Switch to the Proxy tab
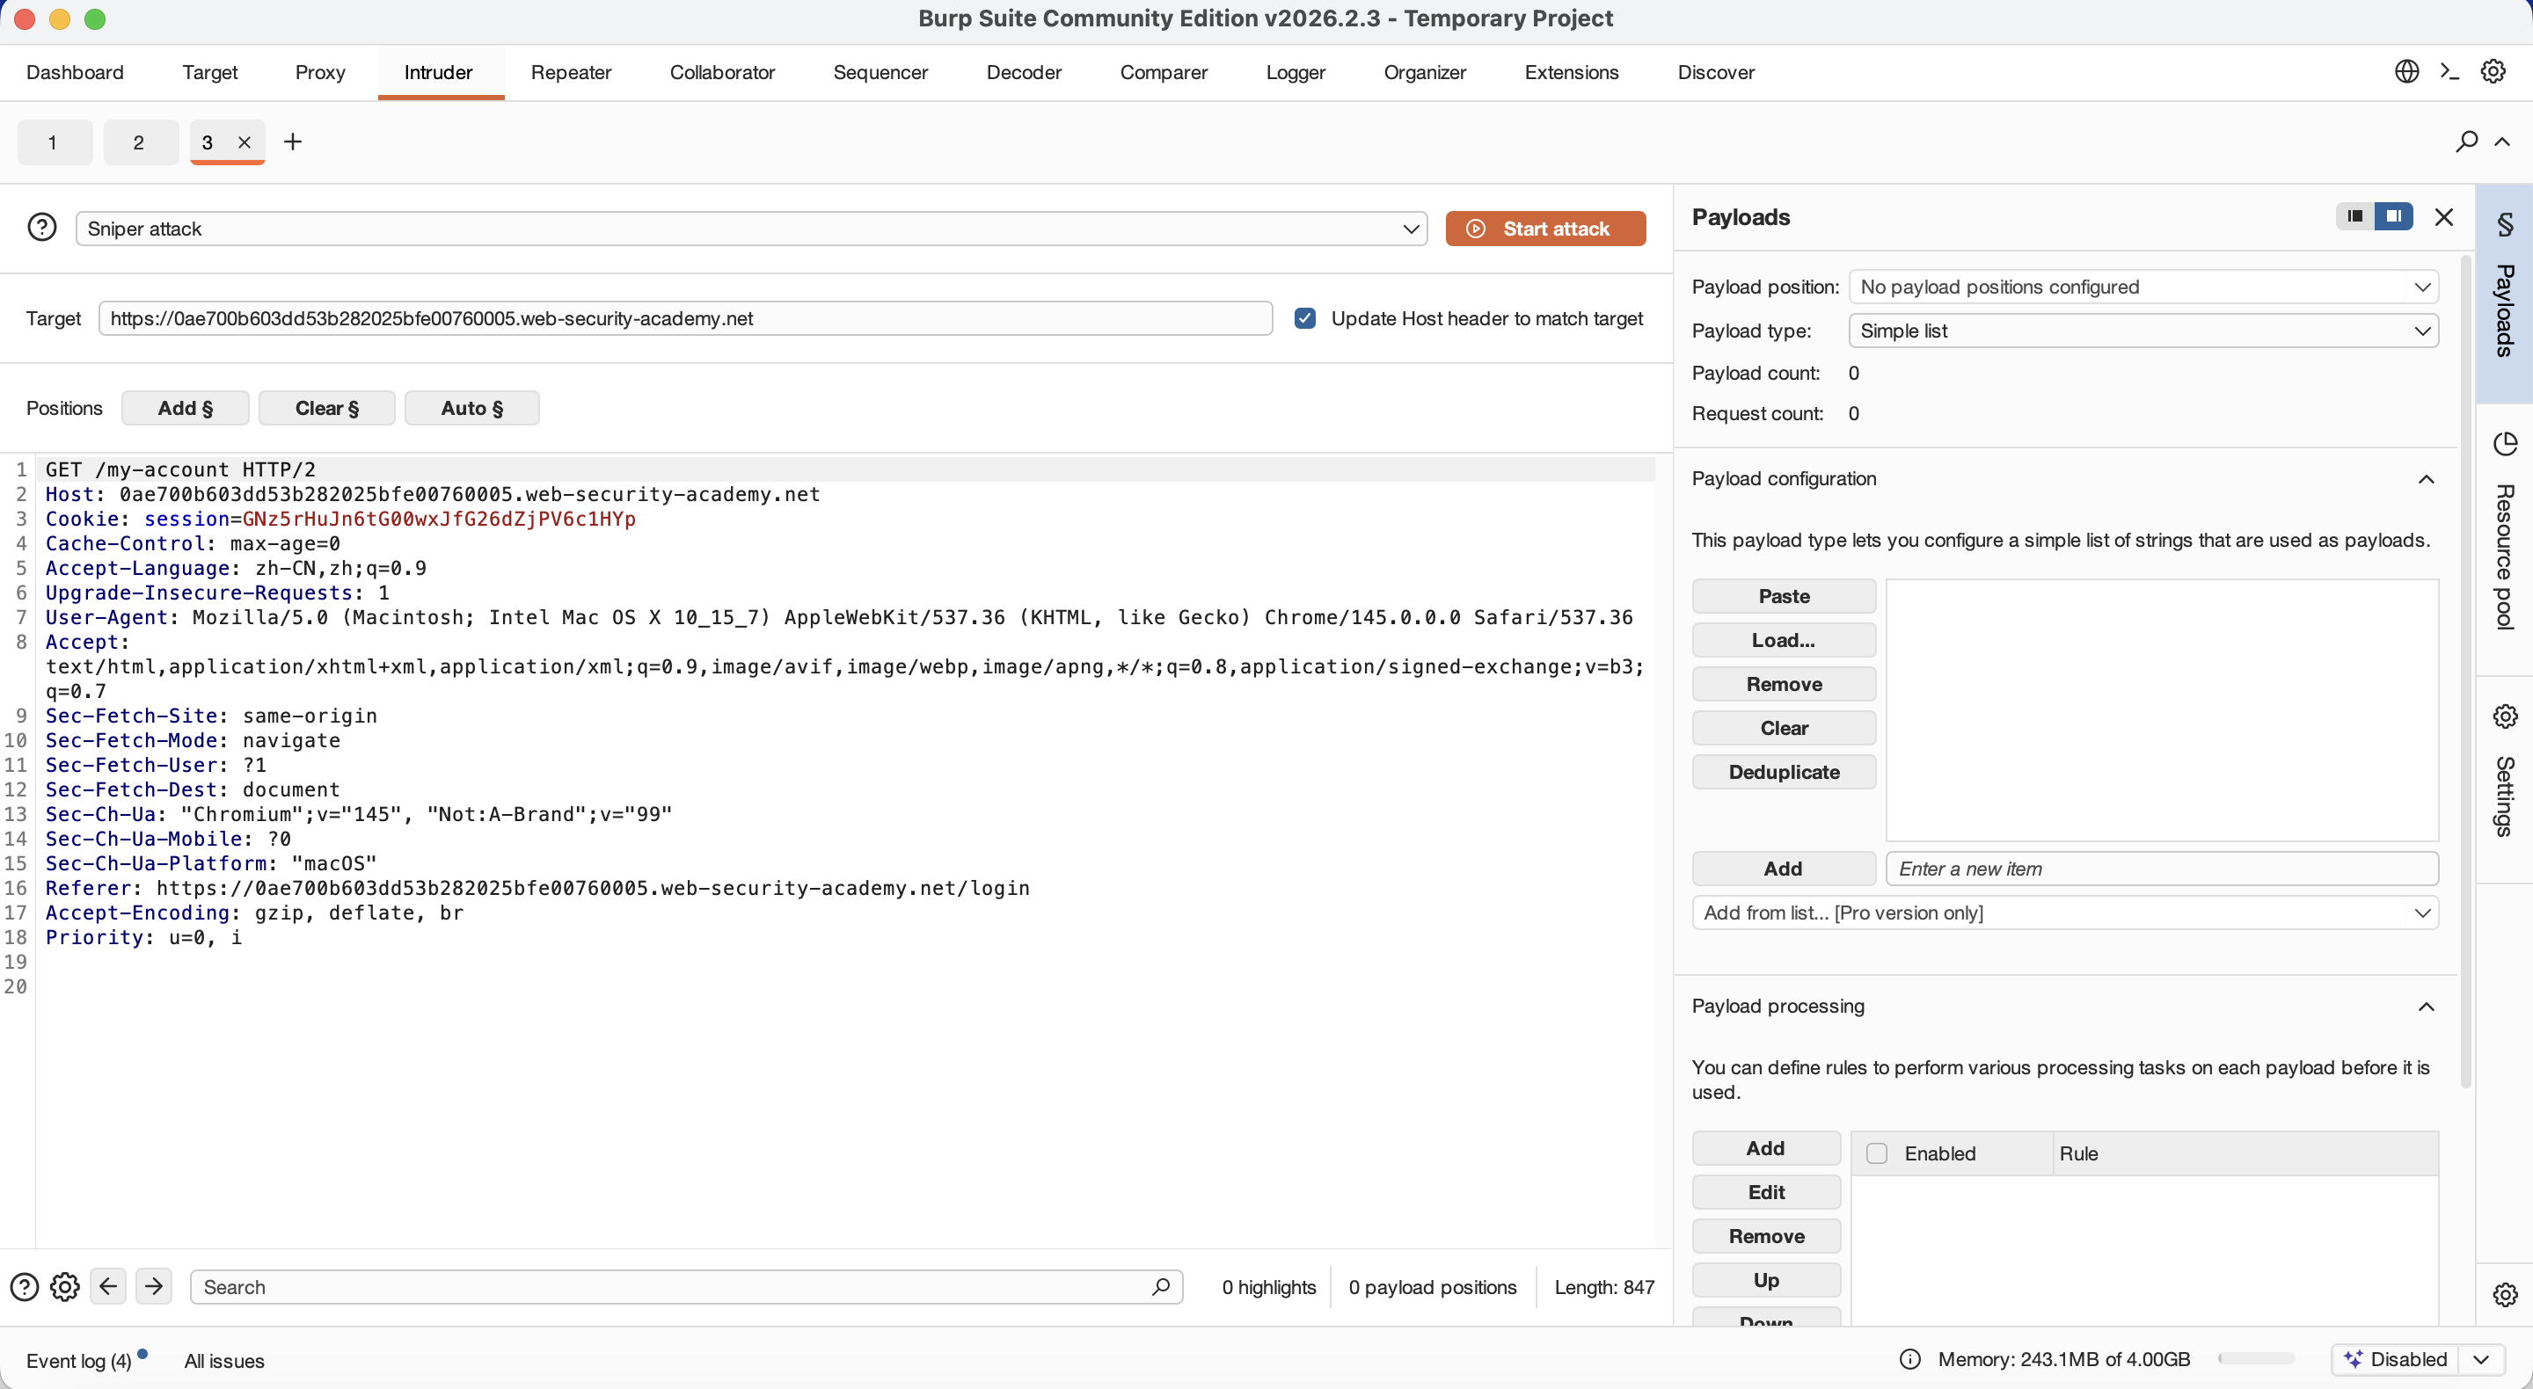 [320, 72]
